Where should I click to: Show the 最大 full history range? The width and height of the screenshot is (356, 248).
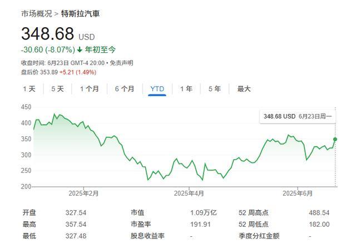(244, 89)
